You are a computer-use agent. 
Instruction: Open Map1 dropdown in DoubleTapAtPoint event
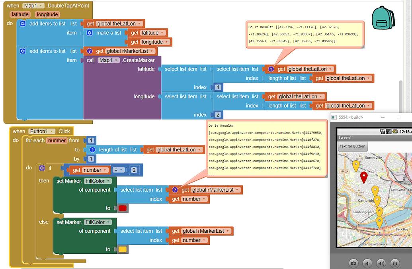pyautogui.click(x=33, y=6)
